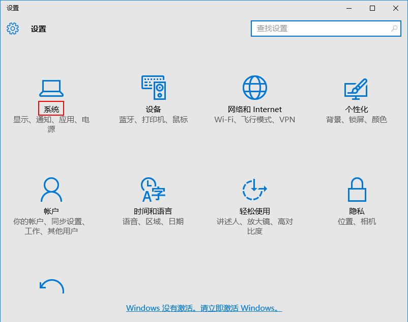Open the 网络和 Internet globe icon
Viewport: 408px width, 322px height.
point(255,88)
